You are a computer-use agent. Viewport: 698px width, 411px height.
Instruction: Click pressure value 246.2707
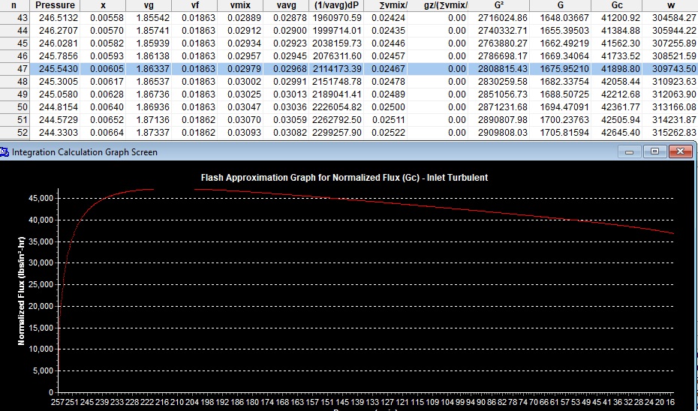(59, 31)
